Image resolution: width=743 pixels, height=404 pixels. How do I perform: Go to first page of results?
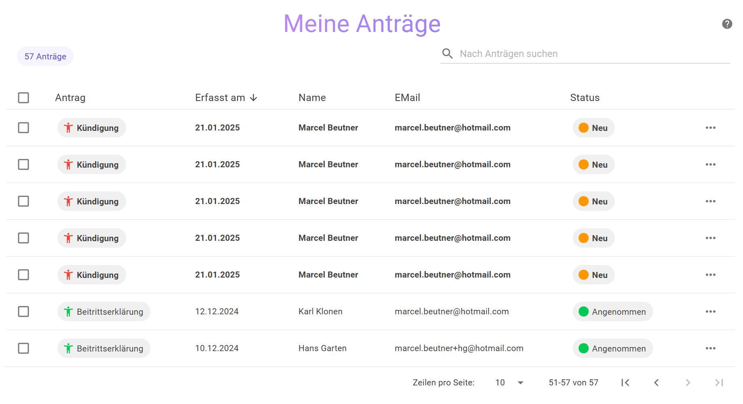click(625, 383)
